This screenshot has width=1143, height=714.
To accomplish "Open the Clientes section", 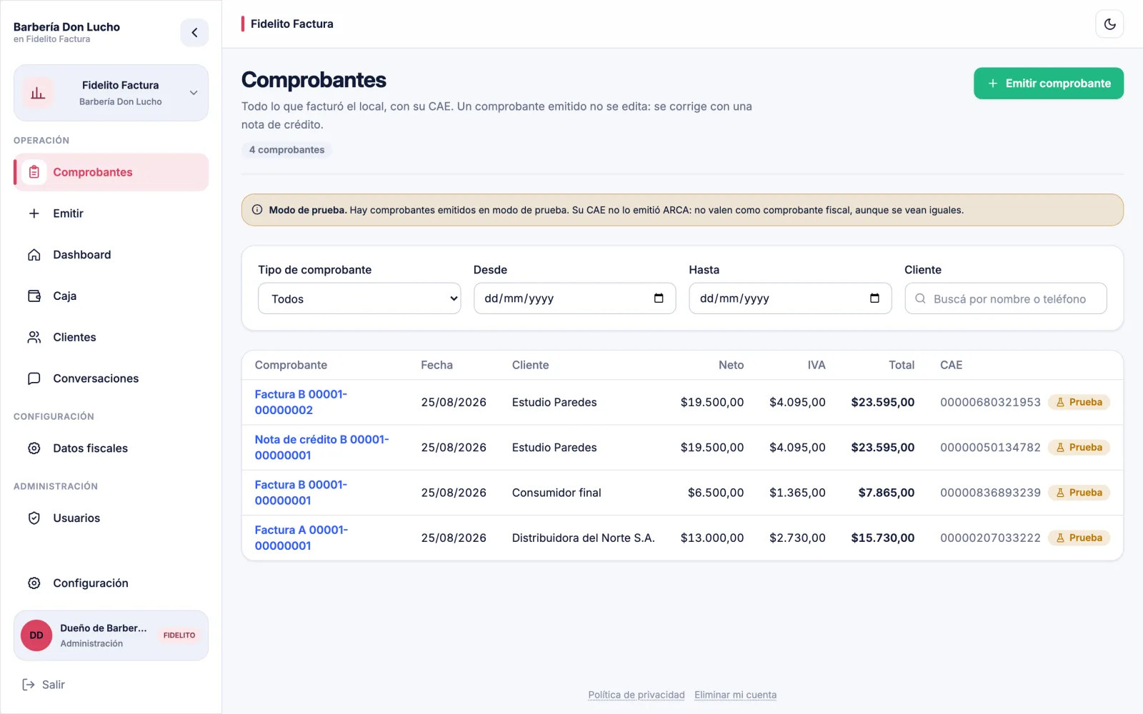I will click(111, 337).
